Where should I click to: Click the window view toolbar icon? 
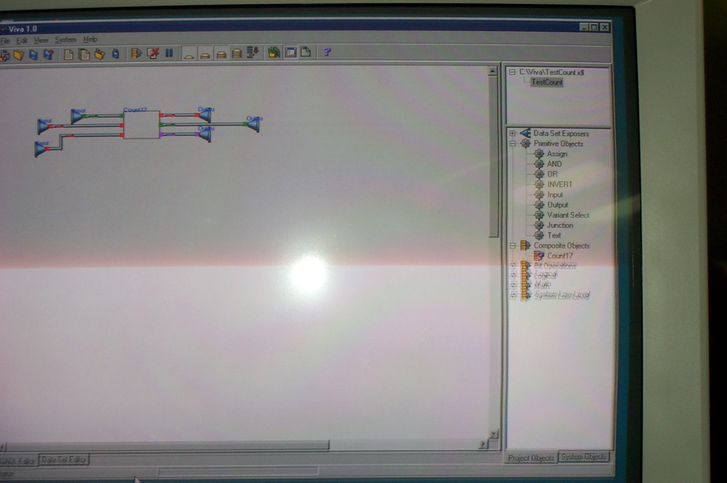[x=291, y=53]
